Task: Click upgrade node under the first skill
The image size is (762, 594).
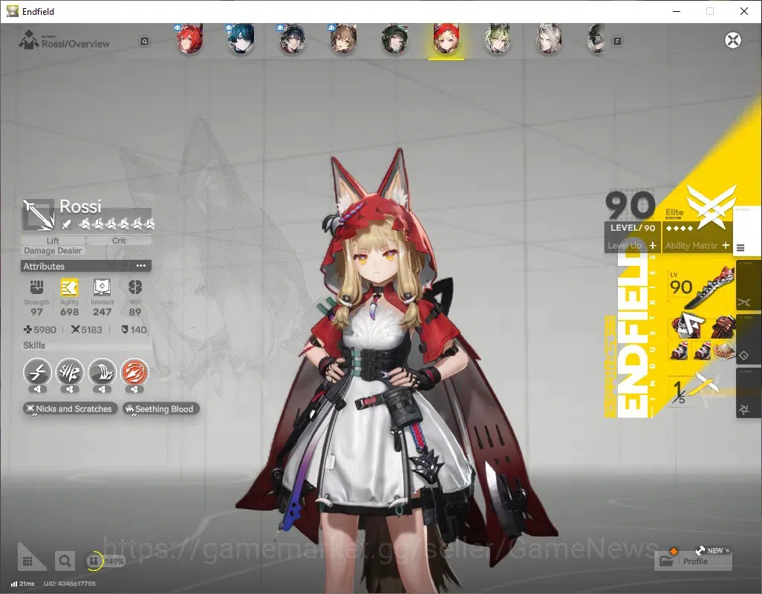Action: click(37, 389)
